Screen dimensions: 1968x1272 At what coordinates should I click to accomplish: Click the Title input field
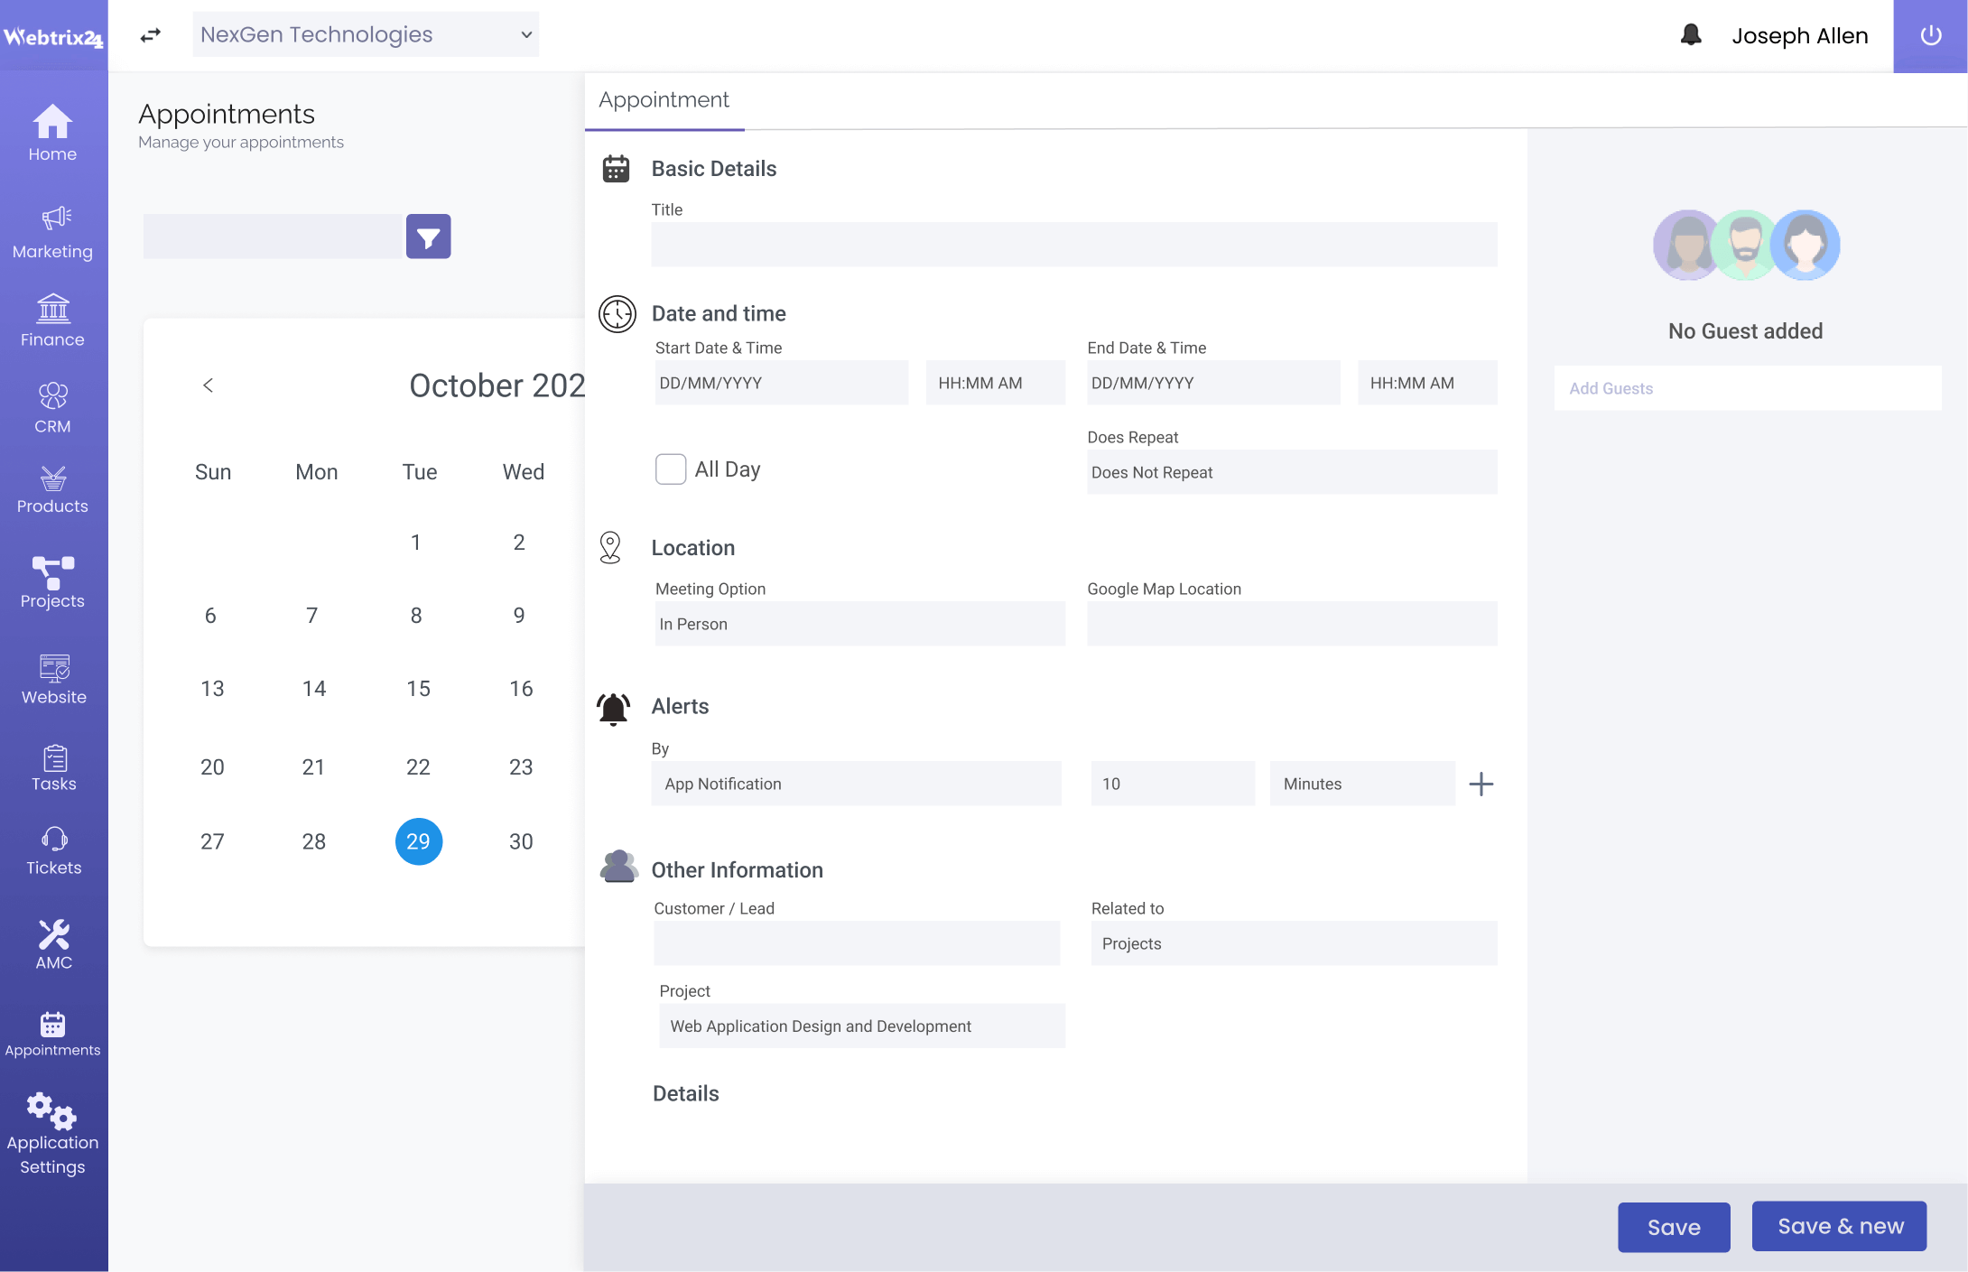pyautogui.click(x=1074, y=245)
